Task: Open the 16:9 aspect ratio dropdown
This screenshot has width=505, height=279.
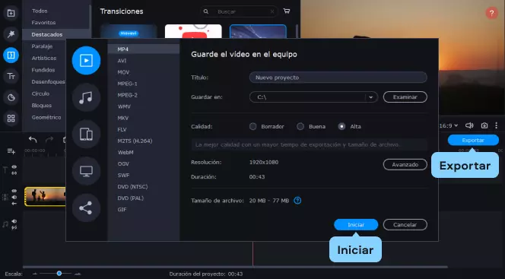Action: (449, 125)
